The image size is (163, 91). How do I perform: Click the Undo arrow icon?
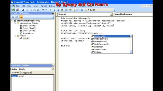tap(43, 10)
